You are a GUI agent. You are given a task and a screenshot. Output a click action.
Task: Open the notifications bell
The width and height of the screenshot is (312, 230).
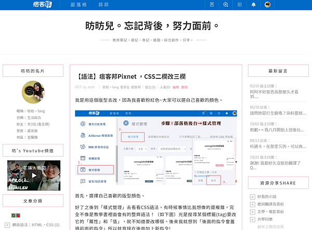tap(254, 5)
